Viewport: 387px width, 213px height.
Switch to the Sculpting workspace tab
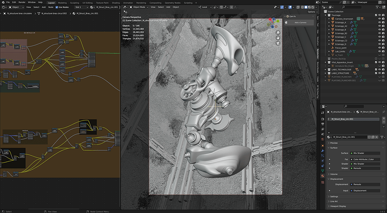pos(75,3)
